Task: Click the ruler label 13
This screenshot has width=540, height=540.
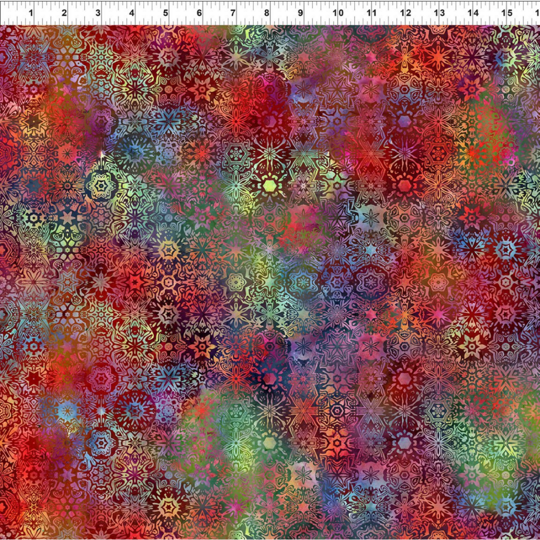Action: [439, 13]
